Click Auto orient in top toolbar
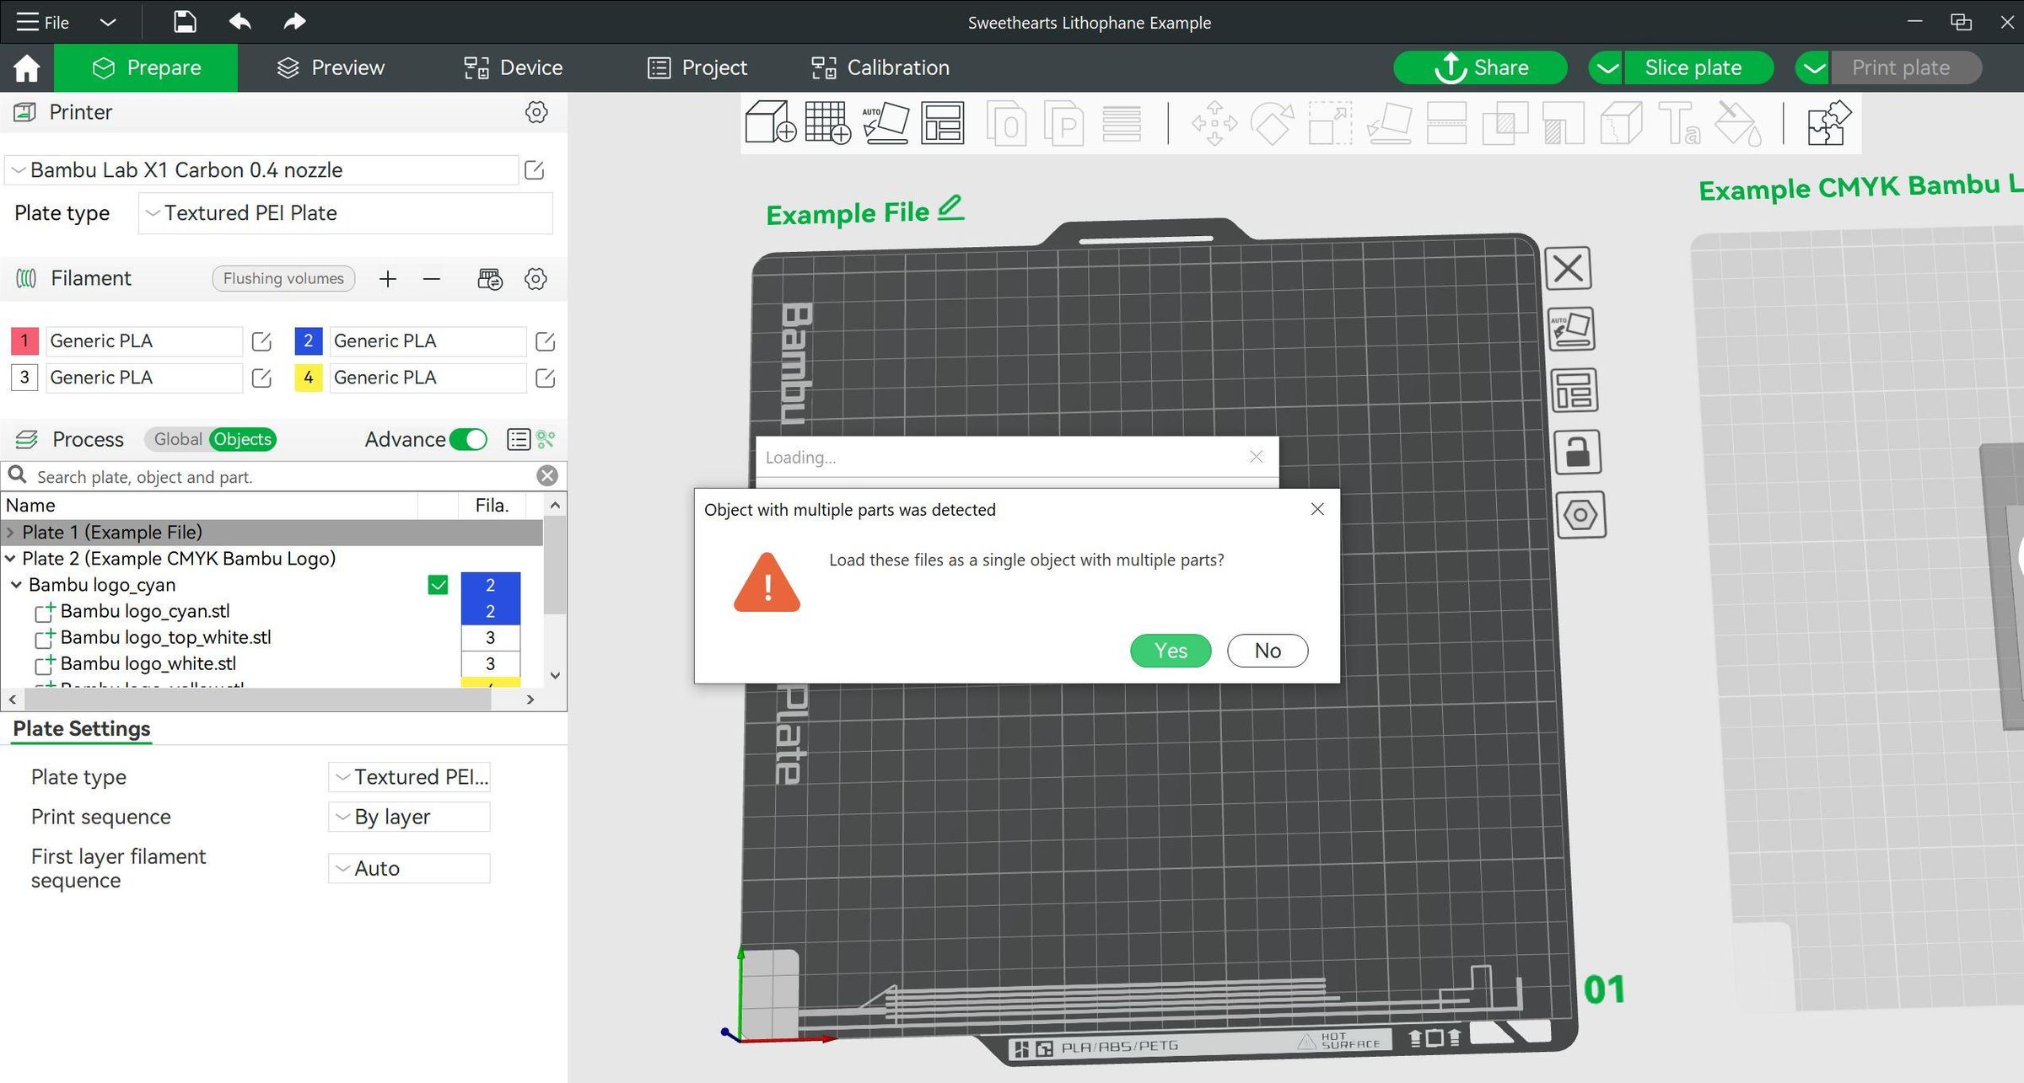The width and height of the screenshot is (2024, 1083). coord(885,123)
